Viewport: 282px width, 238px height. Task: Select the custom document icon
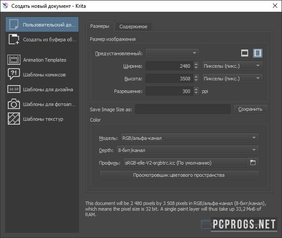pos(14,24)
